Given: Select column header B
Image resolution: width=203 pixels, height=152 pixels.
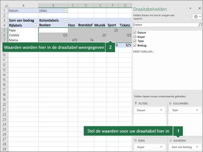Looking at the screenshot, I should [x=53, y=6].
